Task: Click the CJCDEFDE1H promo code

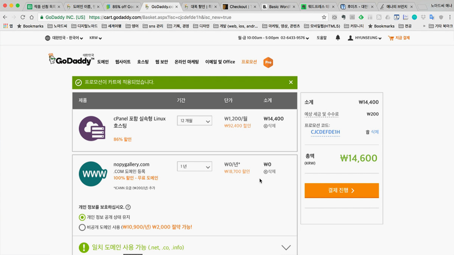Action: tap(325, 132)
